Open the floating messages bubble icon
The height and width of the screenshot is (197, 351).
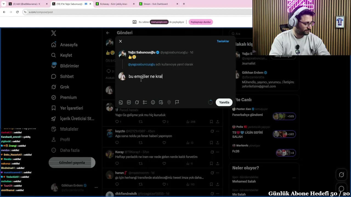click(x=341, y=189)
